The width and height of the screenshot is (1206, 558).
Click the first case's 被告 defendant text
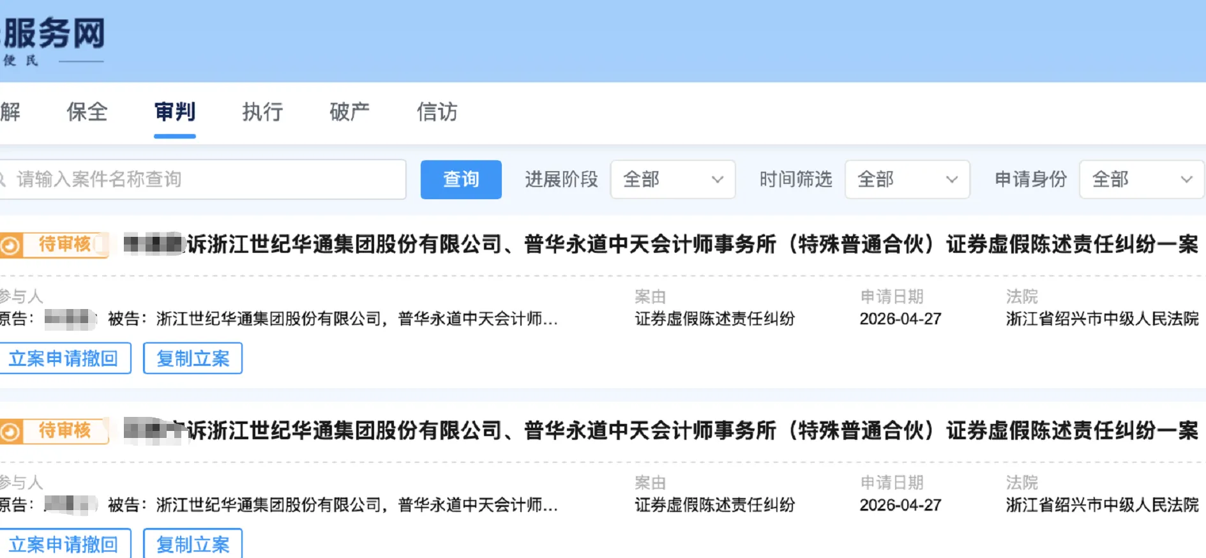pyautogui.click(x=333, y=319)
